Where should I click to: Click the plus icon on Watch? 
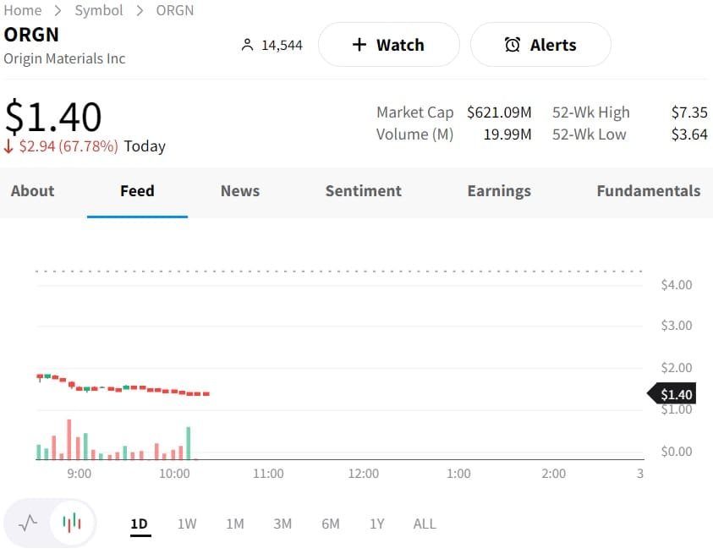coord(359,45)
